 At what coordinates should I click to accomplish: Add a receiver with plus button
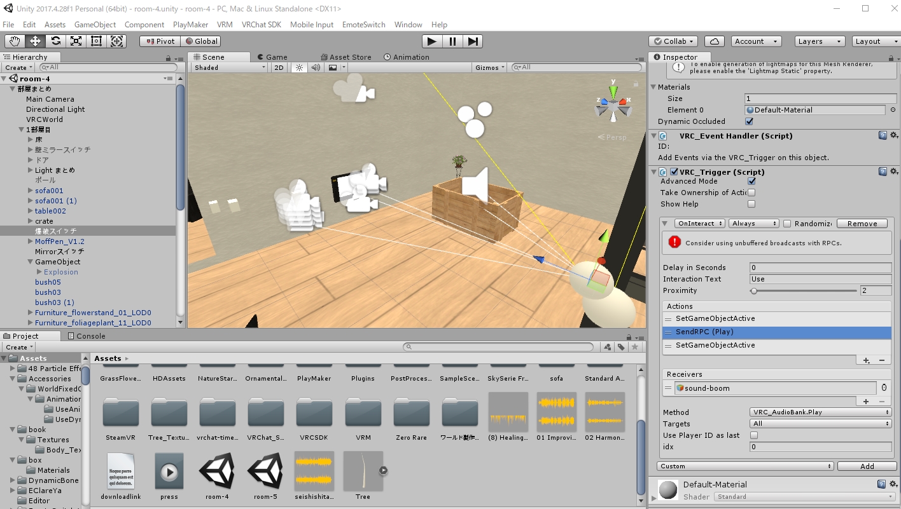point(866,402)
